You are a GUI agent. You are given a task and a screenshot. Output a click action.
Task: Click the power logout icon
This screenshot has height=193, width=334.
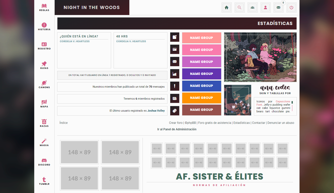(x=292, y=7)
